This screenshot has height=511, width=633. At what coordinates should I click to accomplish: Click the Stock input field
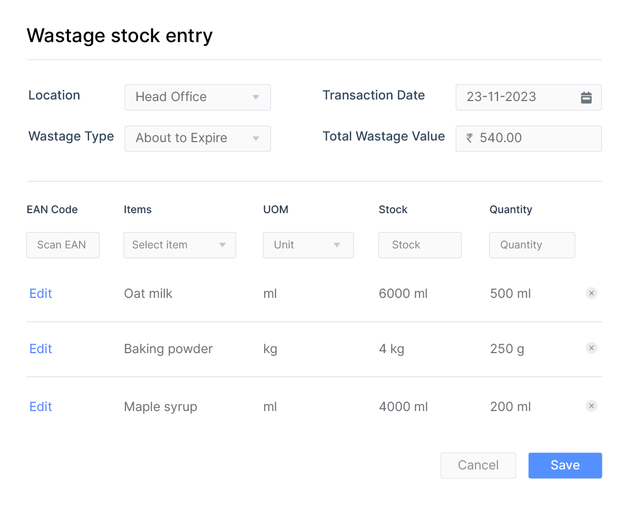[x=420, y=245]
